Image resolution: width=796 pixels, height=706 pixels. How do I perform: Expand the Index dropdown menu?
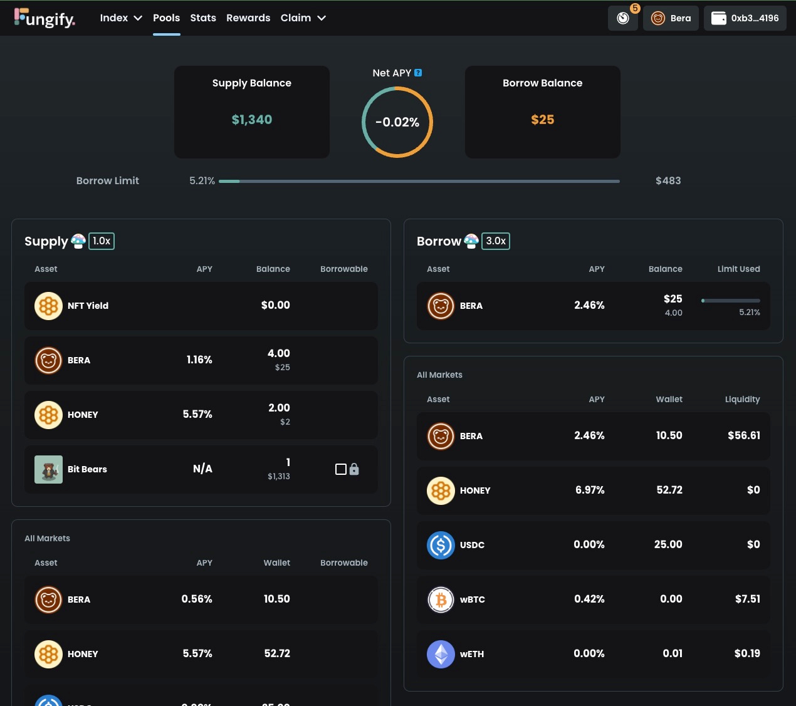pyautogui.click(x=121, y=18)
